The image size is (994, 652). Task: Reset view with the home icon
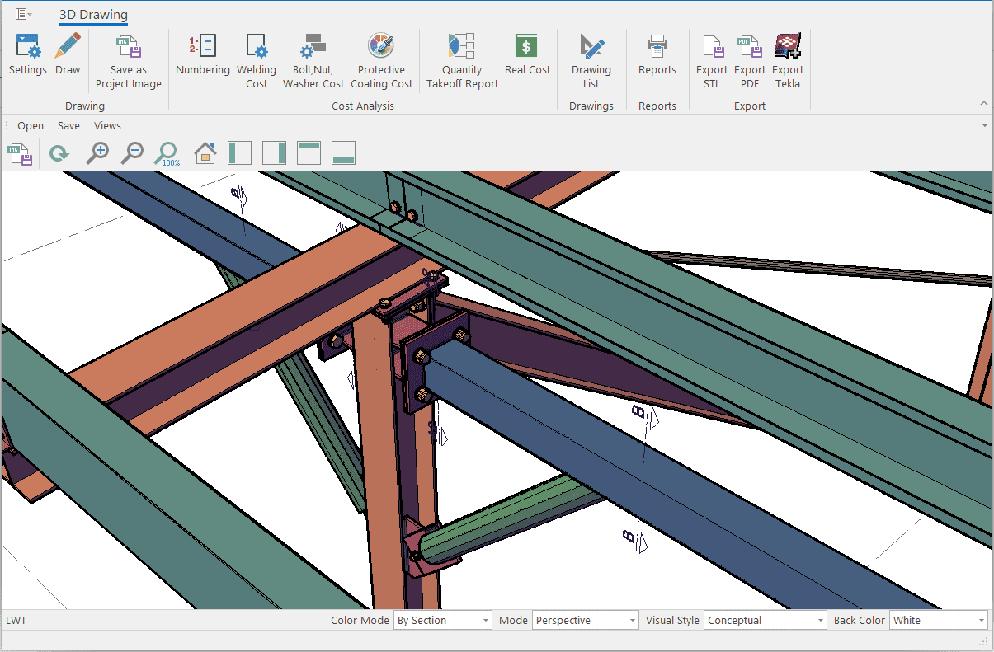pyautogui.click(x=205, y=153)
